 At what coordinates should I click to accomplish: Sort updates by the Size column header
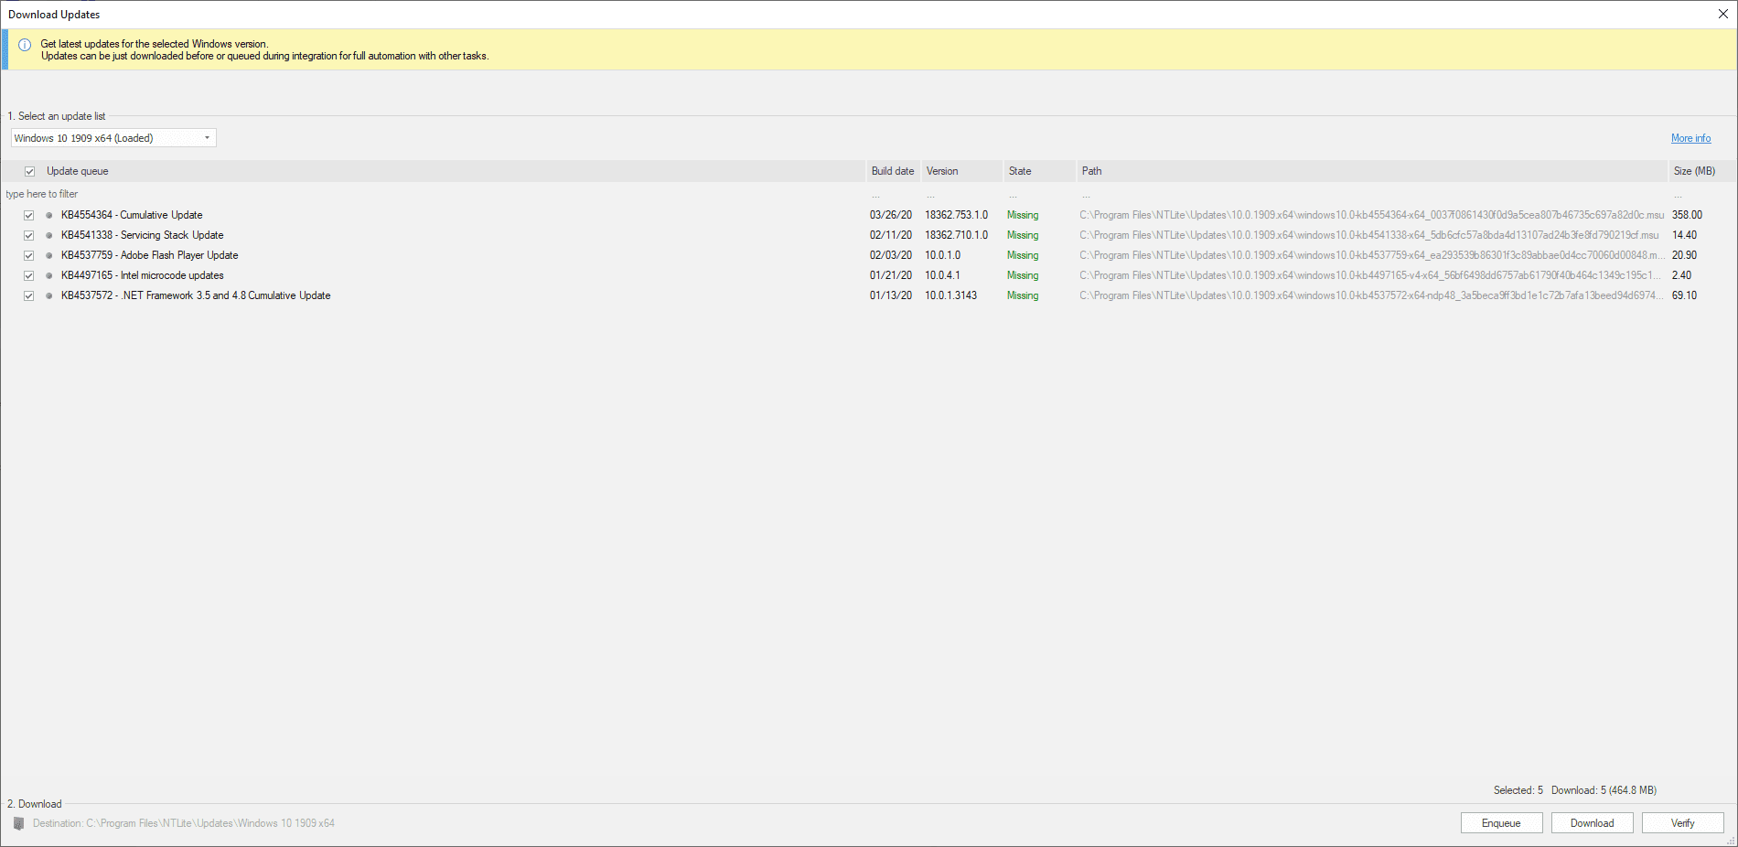(x=1694, y=170)
